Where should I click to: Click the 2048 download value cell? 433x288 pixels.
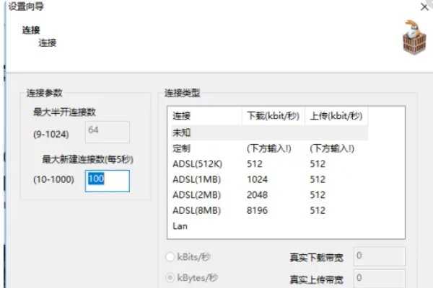(x=257, y=195)
